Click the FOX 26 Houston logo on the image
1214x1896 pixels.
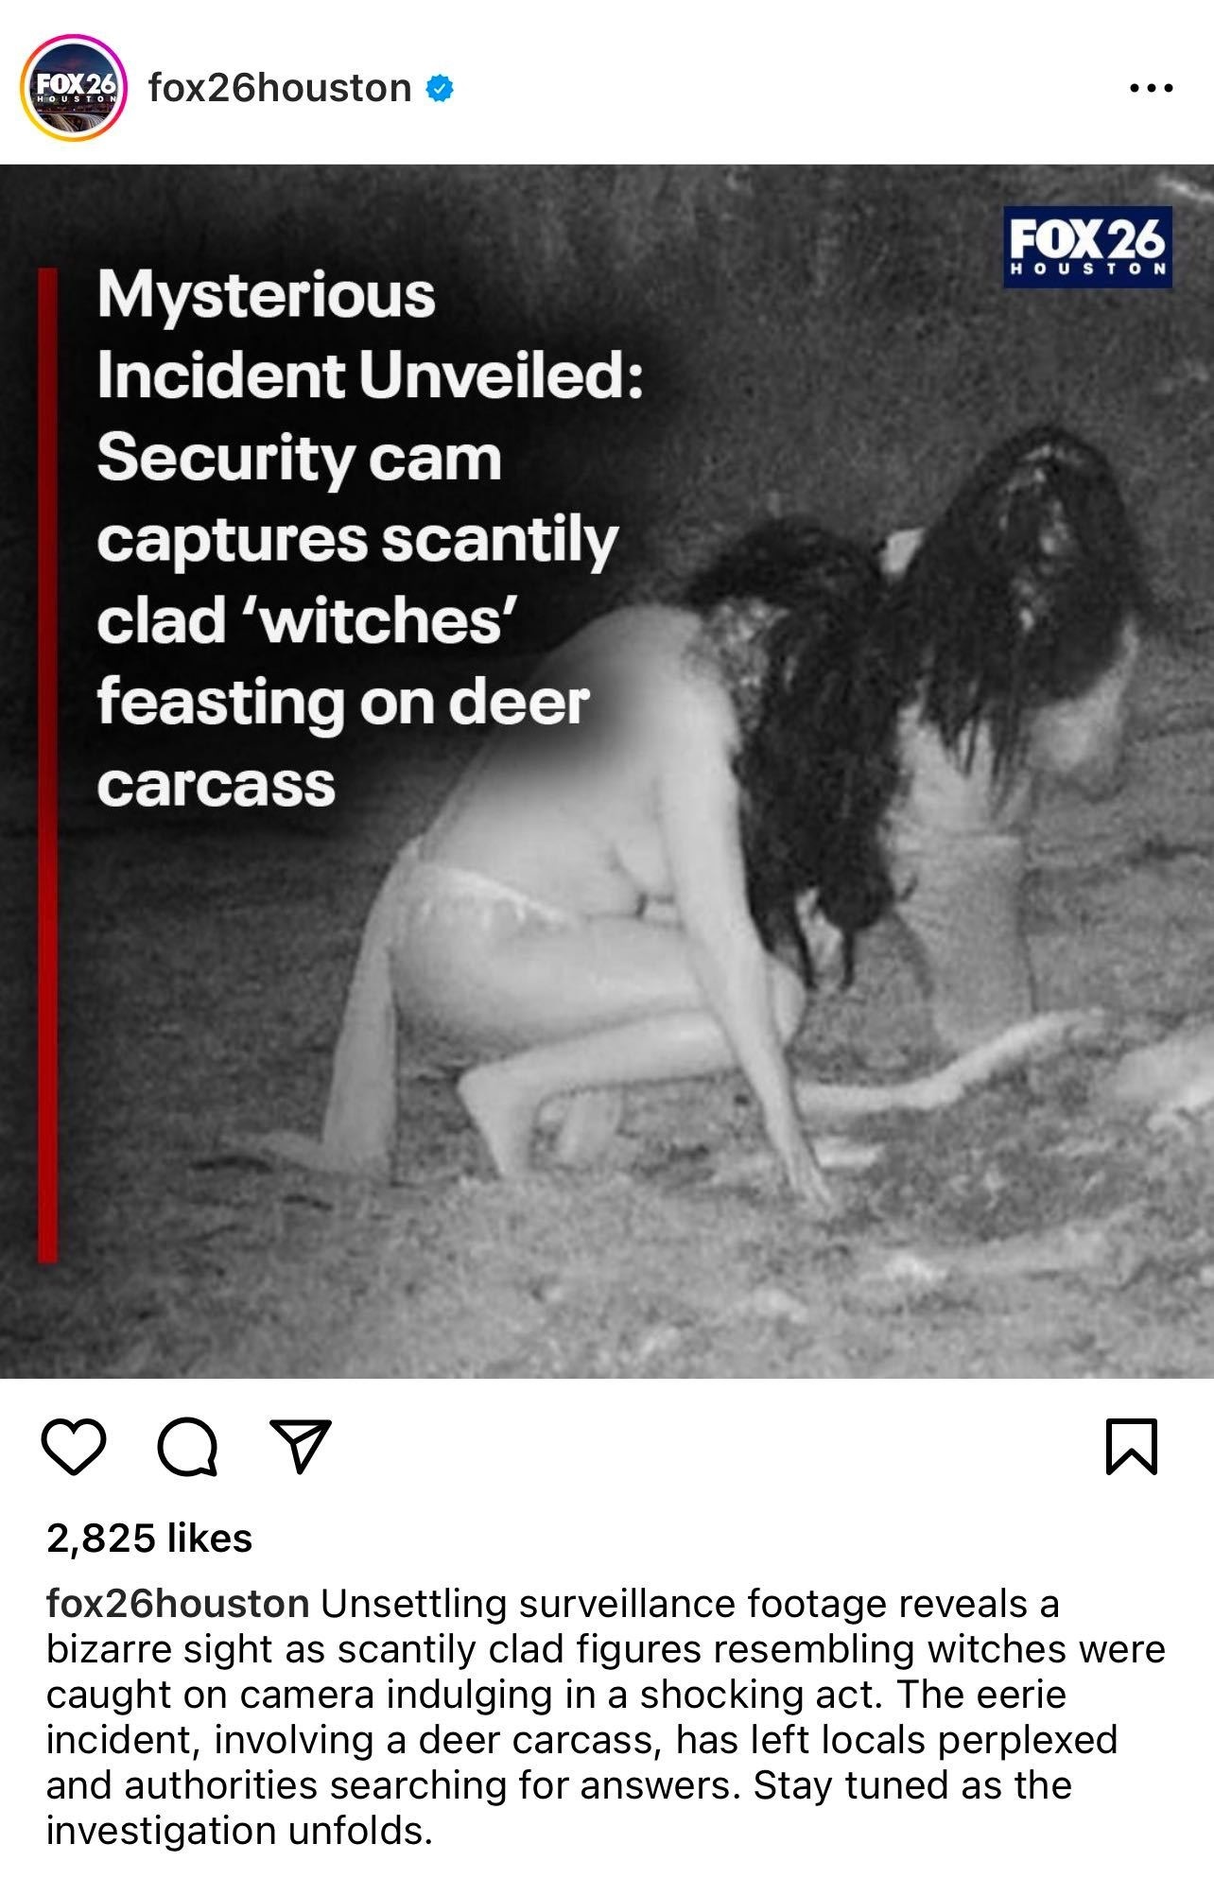[1087, 247]
